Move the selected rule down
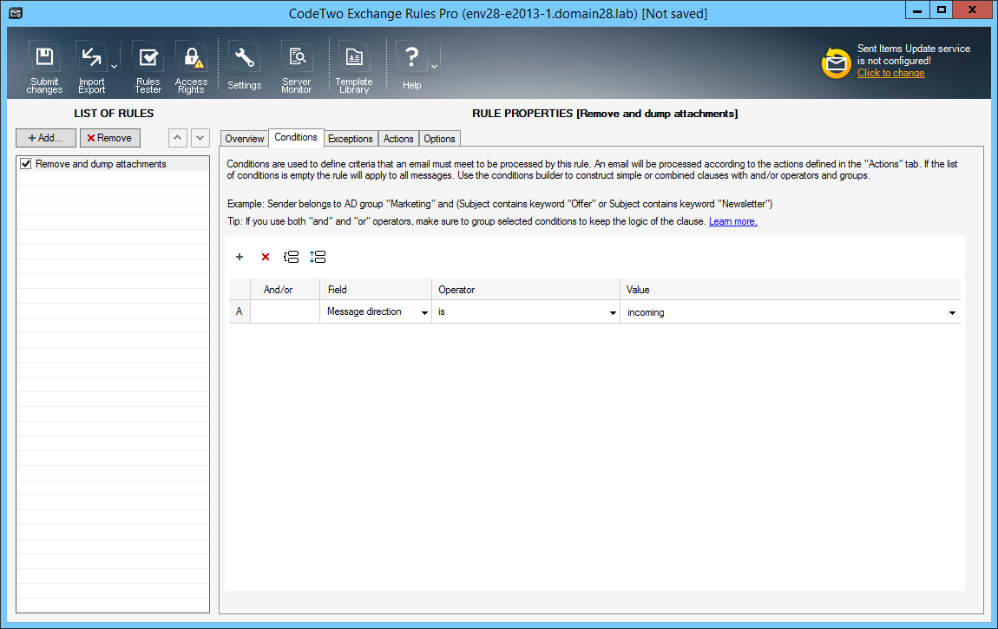The width and height of the screenshot is (998, 629). click(200, 138)
